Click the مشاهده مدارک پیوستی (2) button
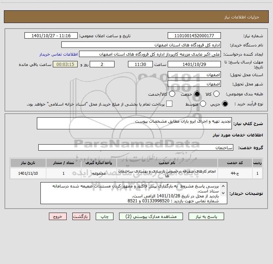Image resolution: width=273 pixels, height=264 pixels. coord(151,217)
